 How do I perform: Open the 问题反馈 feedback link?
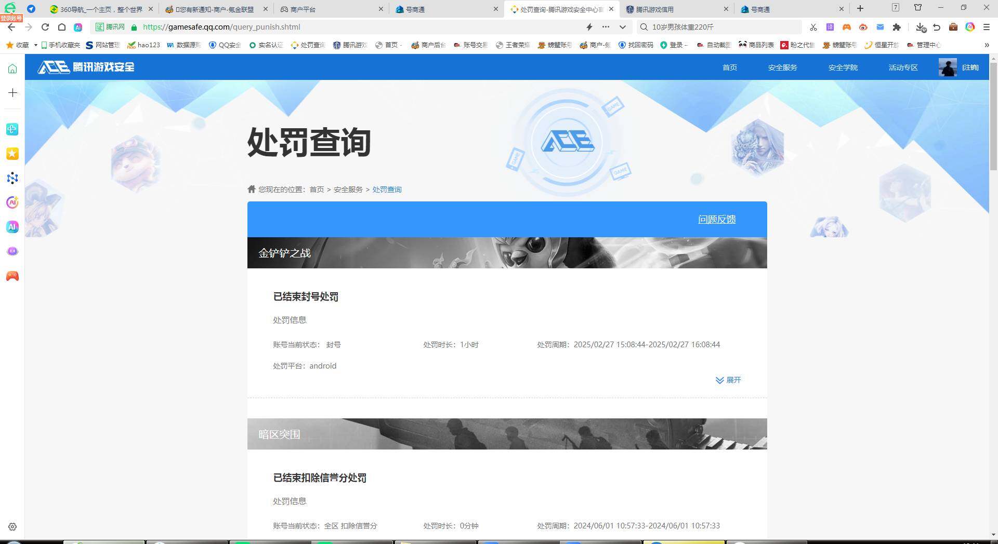[717, 220]
